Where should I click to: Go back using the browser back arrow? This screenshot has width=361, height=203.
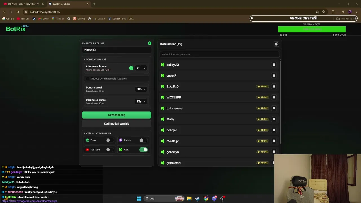4,12
